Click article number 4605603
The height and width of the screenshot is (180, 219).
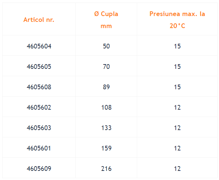[39, 128]
